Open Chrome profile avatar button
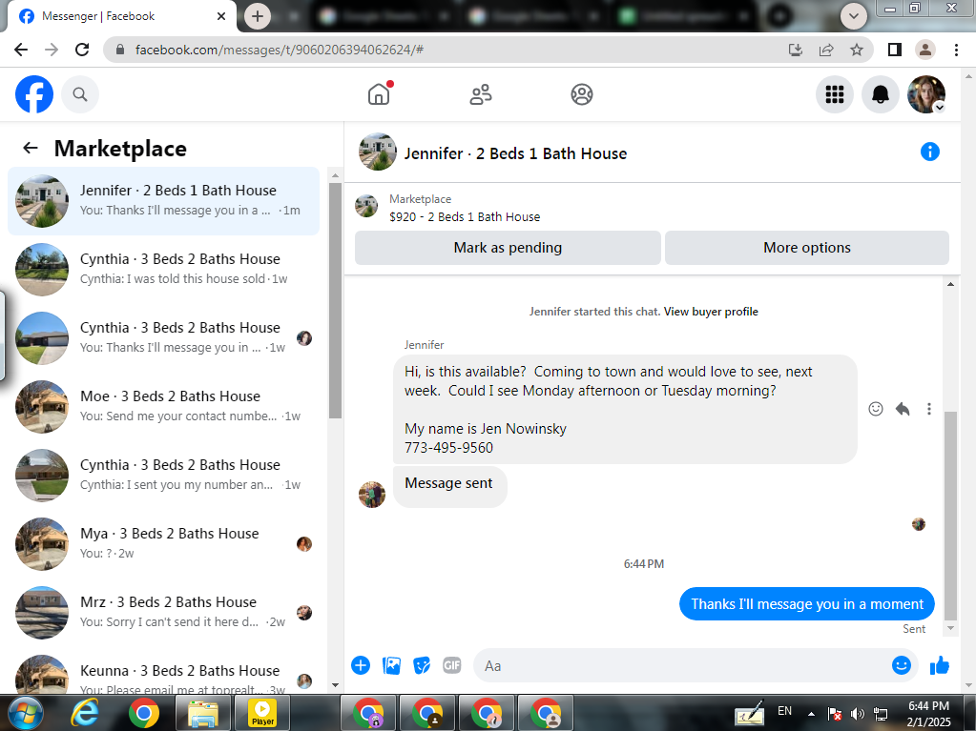Image resolution: width=976 pixels, height=731 pixels. pos(925,50)
